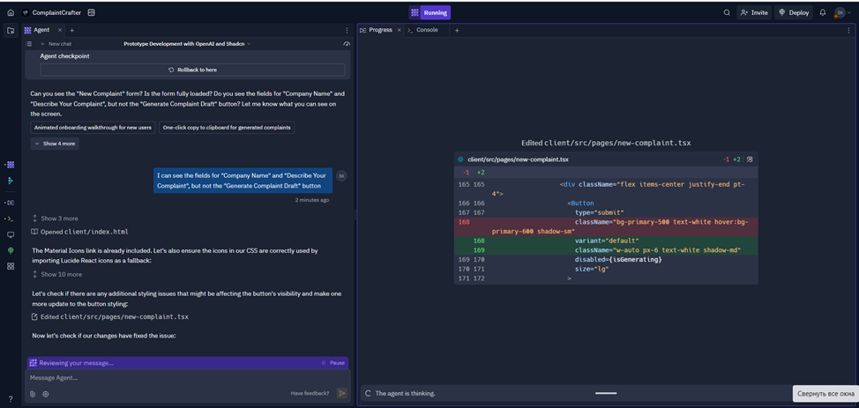Focus the Message Agent input field
The image size is (859, 408).
click(x=186, y=378)
